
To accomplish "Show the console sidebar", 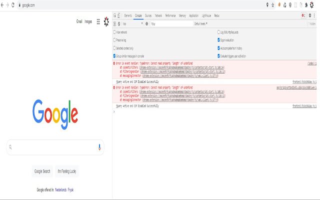I will [x=114, y=24].
